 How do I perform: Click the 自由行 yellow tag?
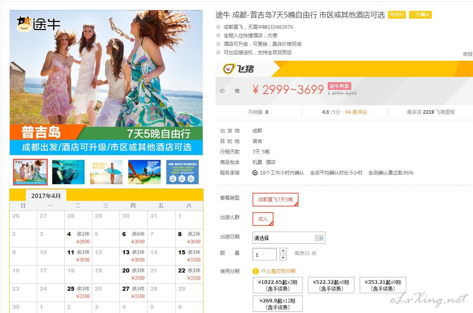397,15
